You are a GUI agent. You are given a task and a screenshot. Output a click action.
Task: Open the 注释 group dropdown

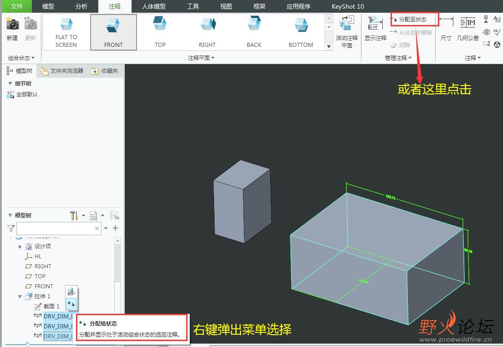pyautogui.click(x=473, y=58)
